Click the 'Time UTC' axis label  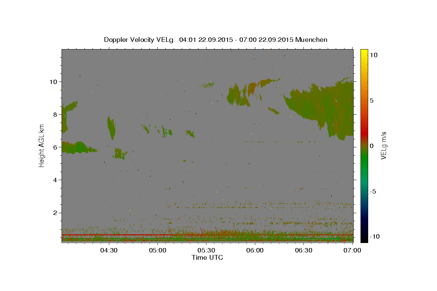(x=207, y=258)
